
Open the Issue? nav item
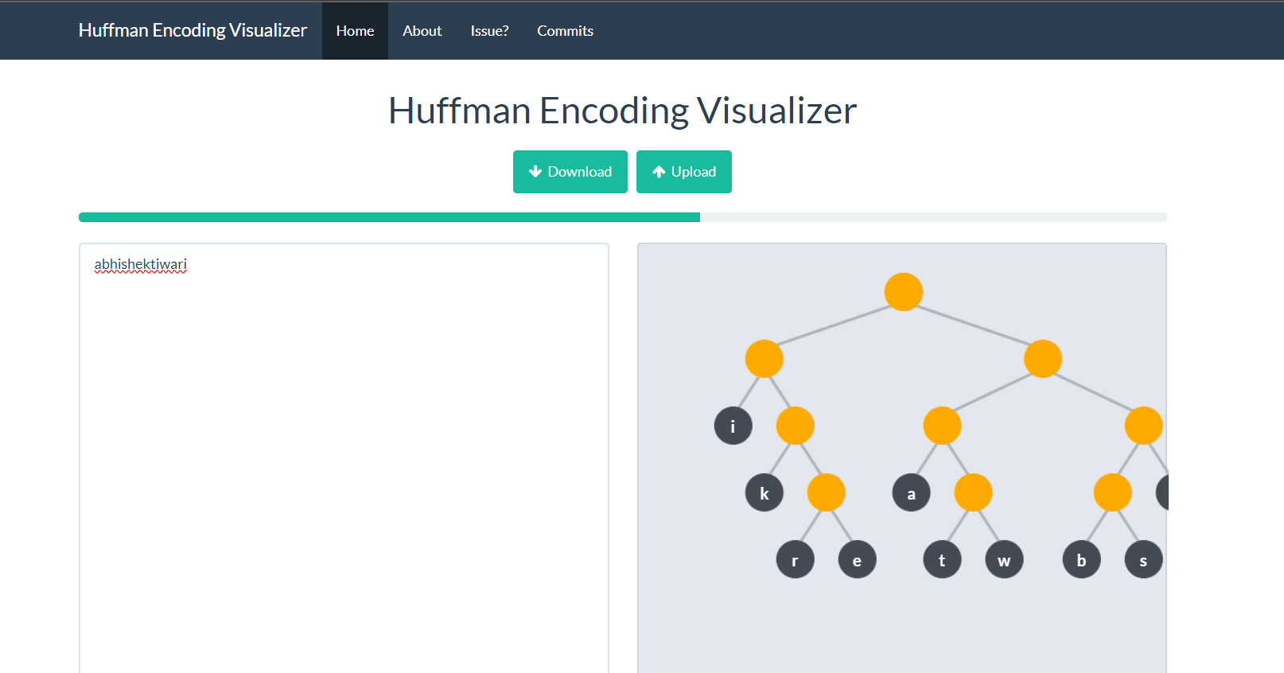489,31
